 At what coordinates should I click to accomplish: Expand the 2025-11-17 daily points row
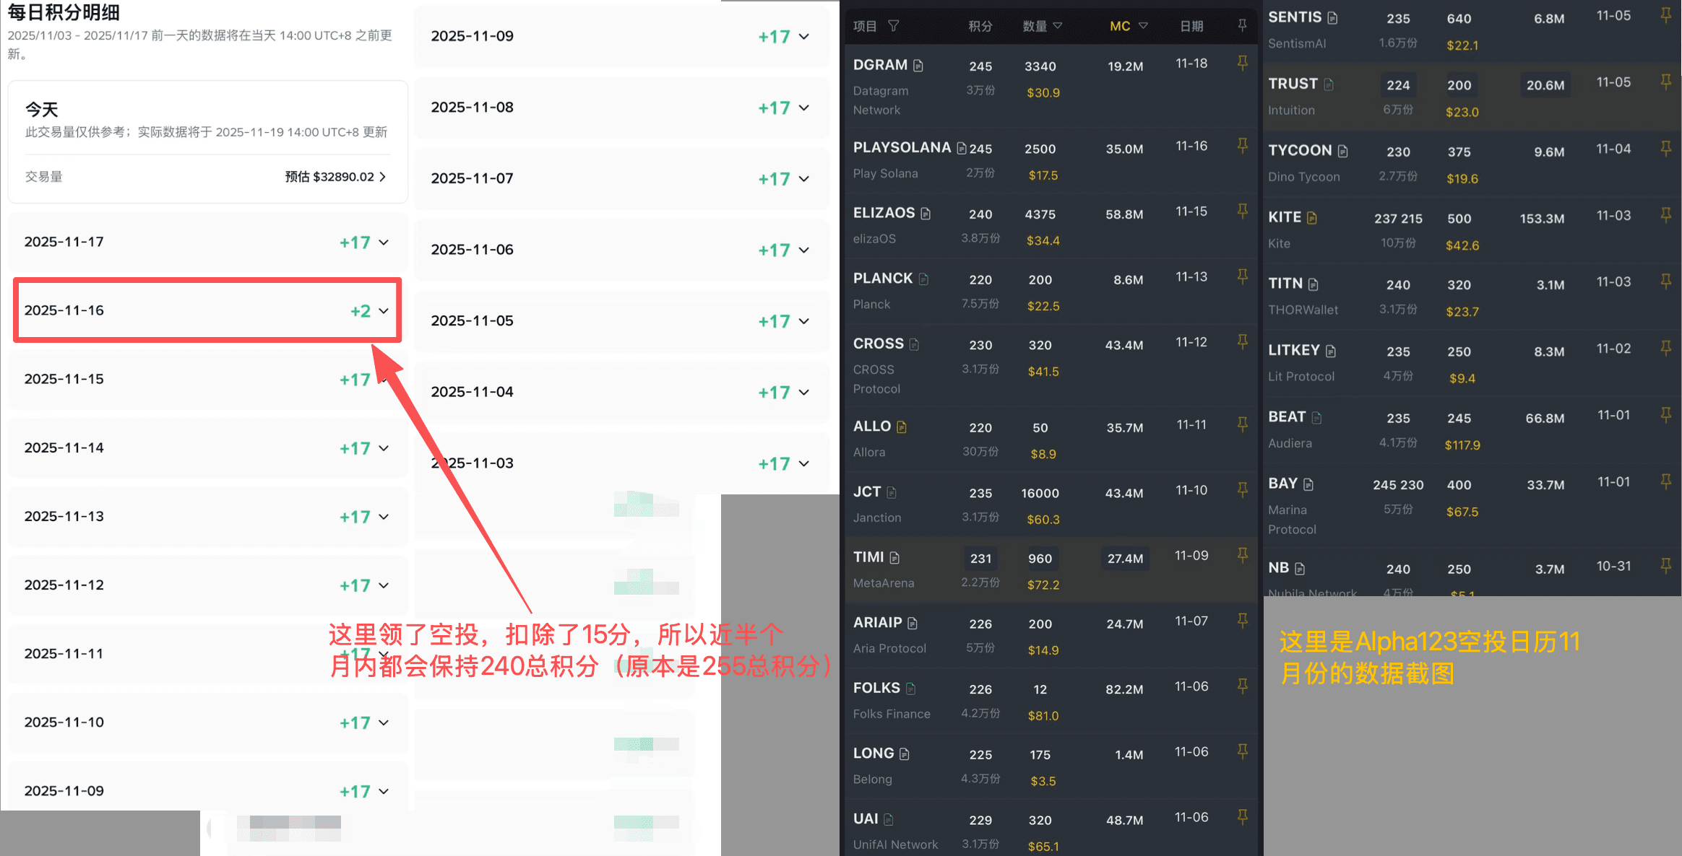[x=384, y=243]
